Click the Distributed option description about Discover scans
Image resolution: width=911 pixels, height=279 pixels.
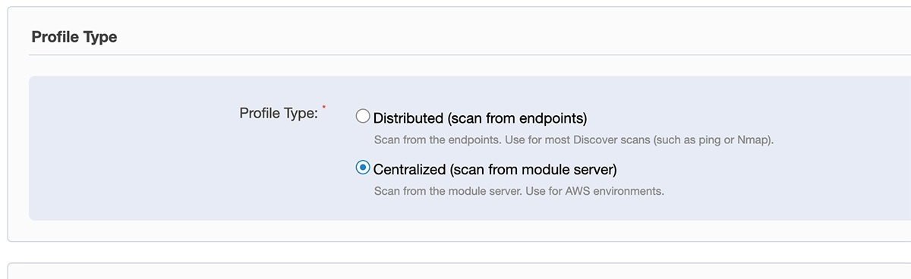573,140
